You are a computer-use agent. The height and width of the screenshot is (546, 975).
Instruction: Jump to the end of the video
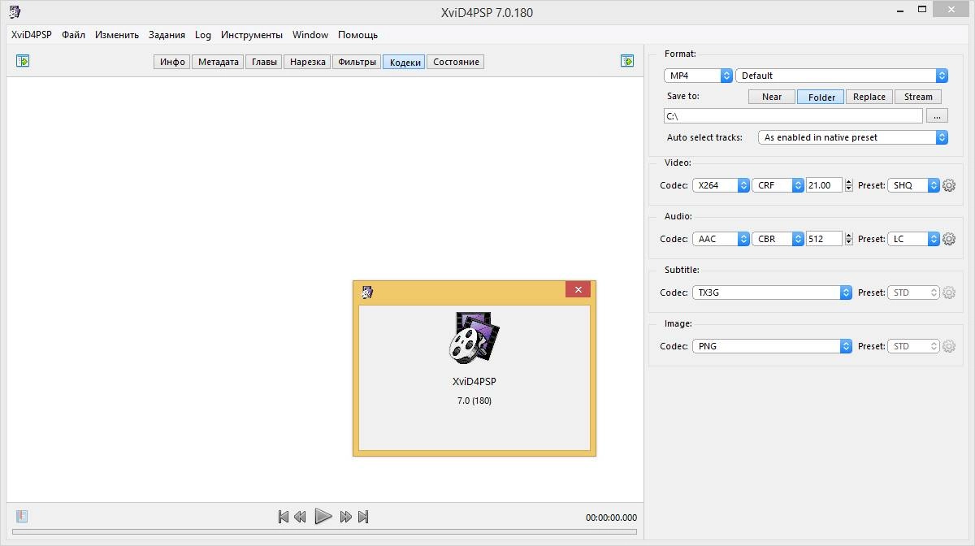point(363,517)
